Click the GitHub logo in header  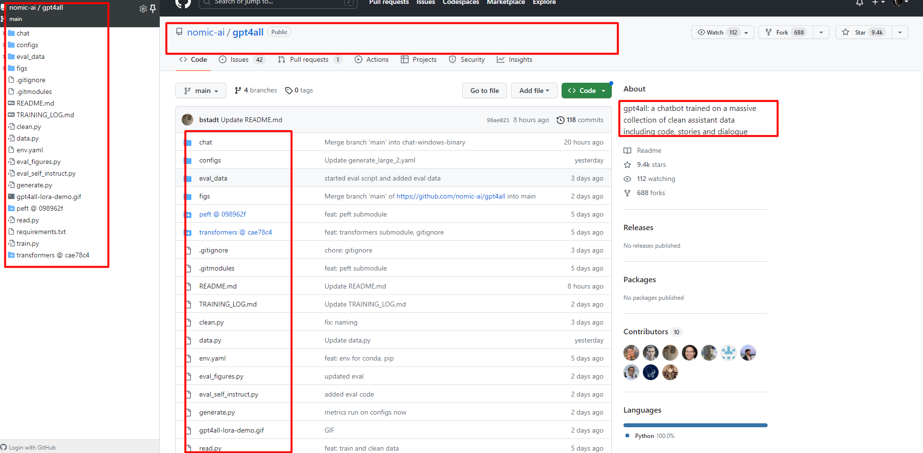[183, 2]
